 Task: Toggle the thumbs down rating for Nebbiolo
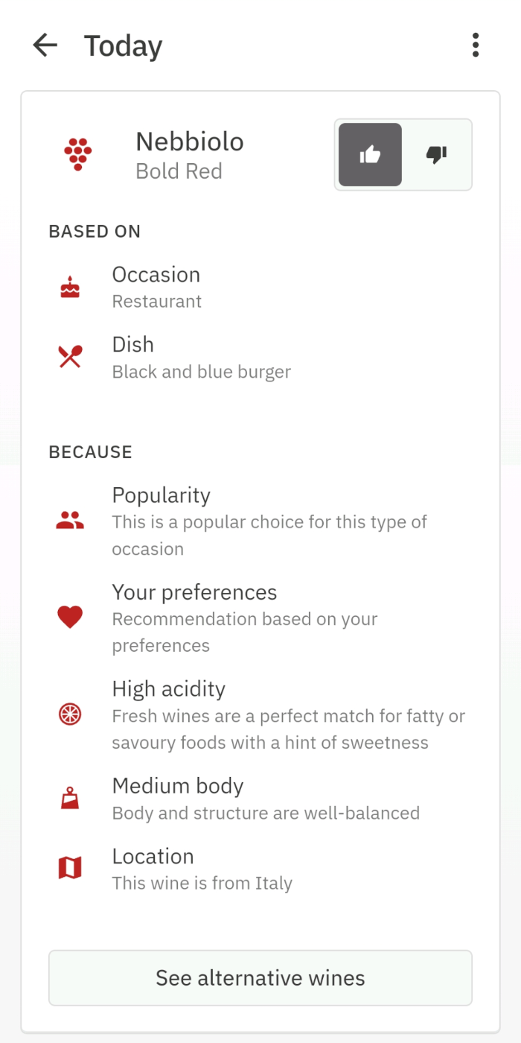pos(436,154)
